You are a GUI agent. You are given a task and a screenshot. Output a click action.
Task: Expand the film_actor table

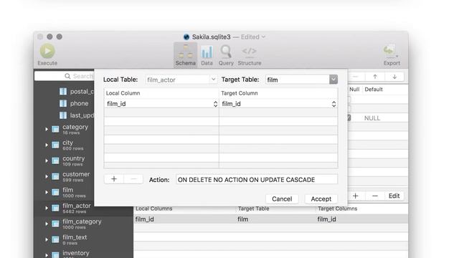[x=47, y=208]
